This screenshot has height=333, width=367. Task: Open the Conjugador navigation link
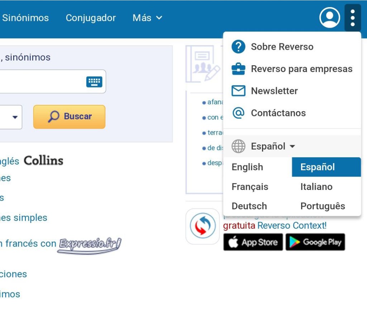(x=91, y=18)
